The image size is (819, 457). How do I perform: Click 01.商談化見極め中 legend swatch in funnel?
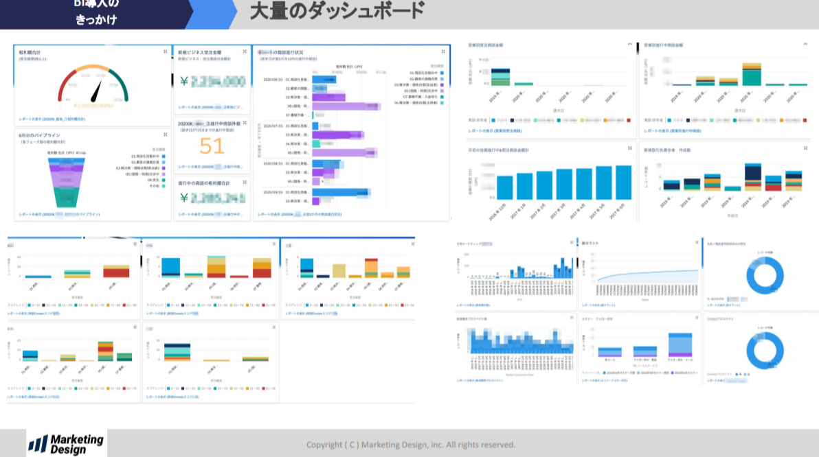pos(164,156)
